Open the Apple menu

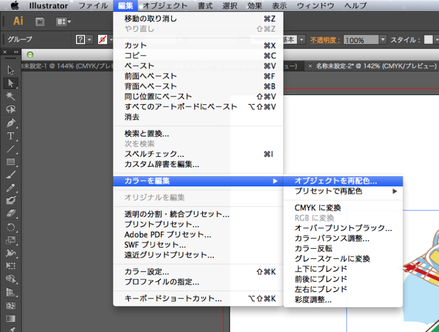coord(15,6)
